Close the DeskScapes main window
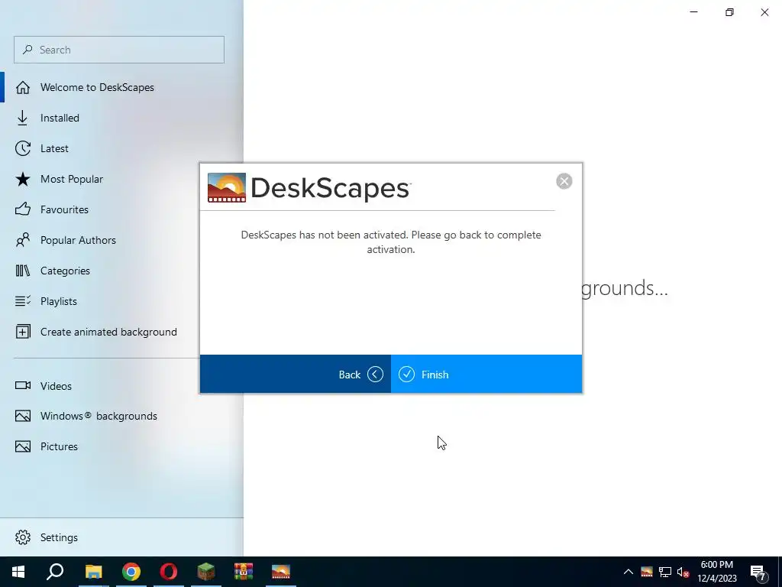 pyautogui.click(x=764, y=12)
